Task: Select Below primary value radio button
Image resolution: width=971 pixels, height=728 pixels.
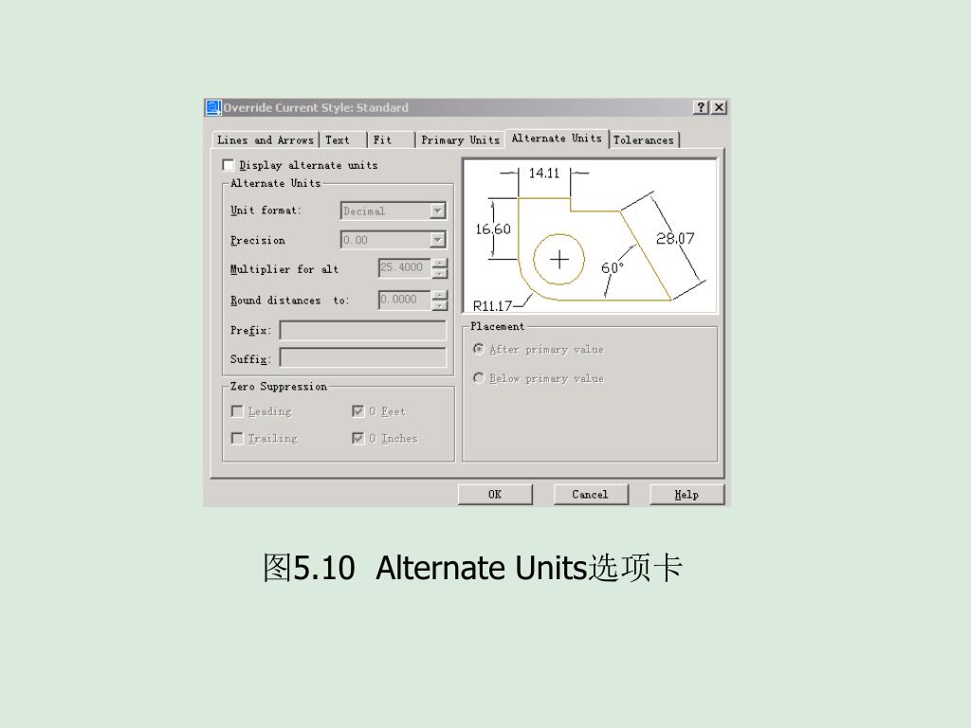Action: (x=479, y=377)
